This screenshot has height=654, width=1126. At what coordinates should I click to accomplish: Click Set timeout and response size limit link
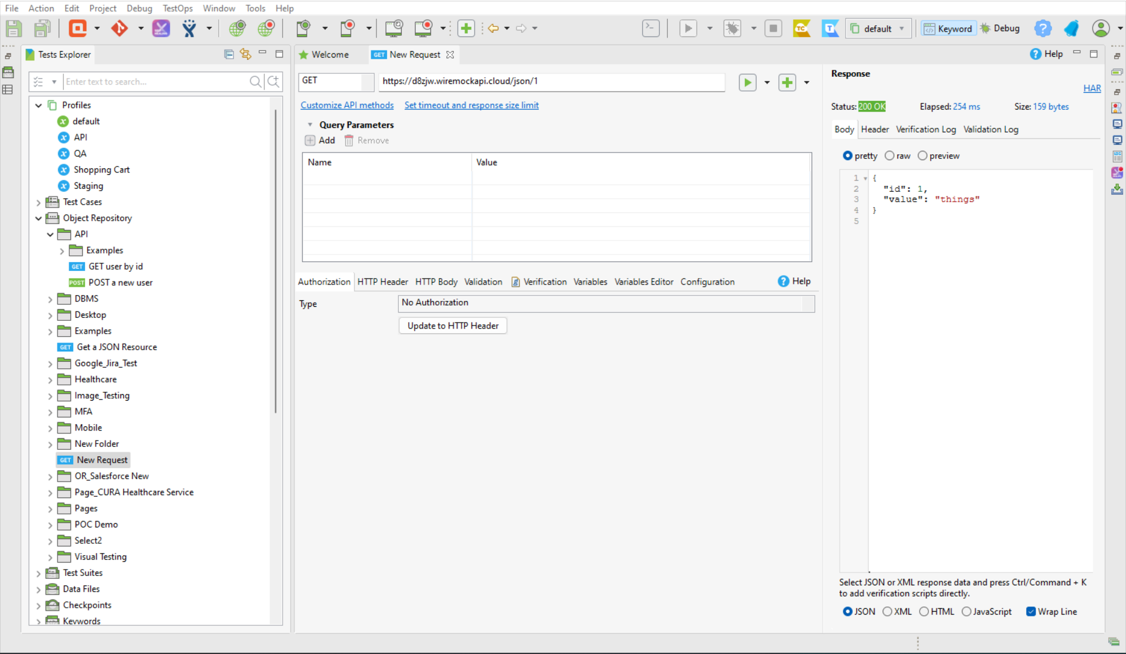click(472, 106)
